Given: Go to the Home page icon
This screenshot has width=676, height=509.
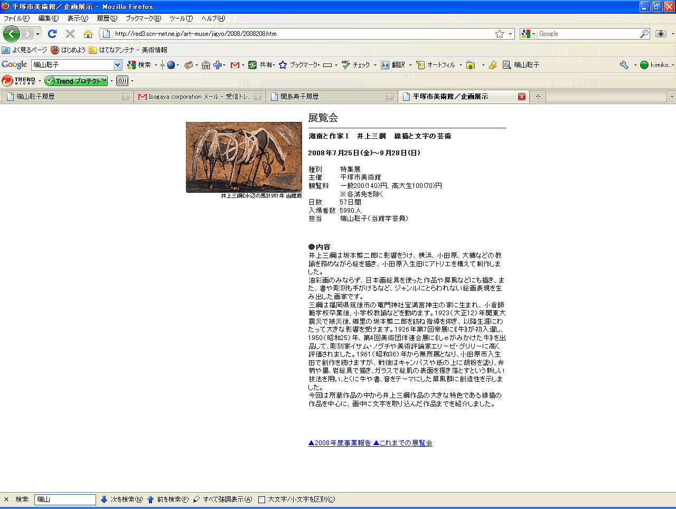Looking at the screenshot, I should click(88, 34).
